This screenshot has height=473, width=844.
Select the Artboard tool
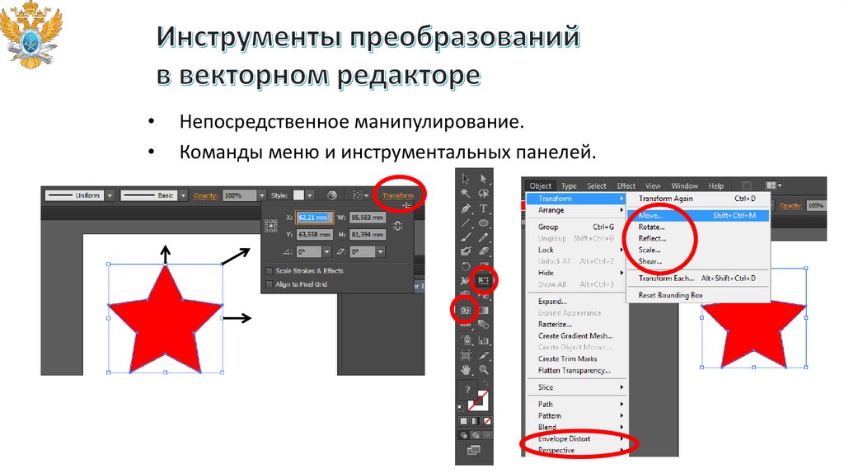(466, 355)
